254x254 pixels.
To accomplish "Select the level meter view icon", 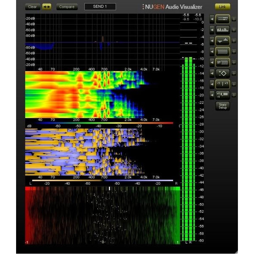I will [223, 19].
